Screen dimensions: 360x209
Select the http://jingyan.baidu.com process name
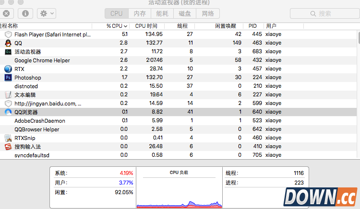48,104
